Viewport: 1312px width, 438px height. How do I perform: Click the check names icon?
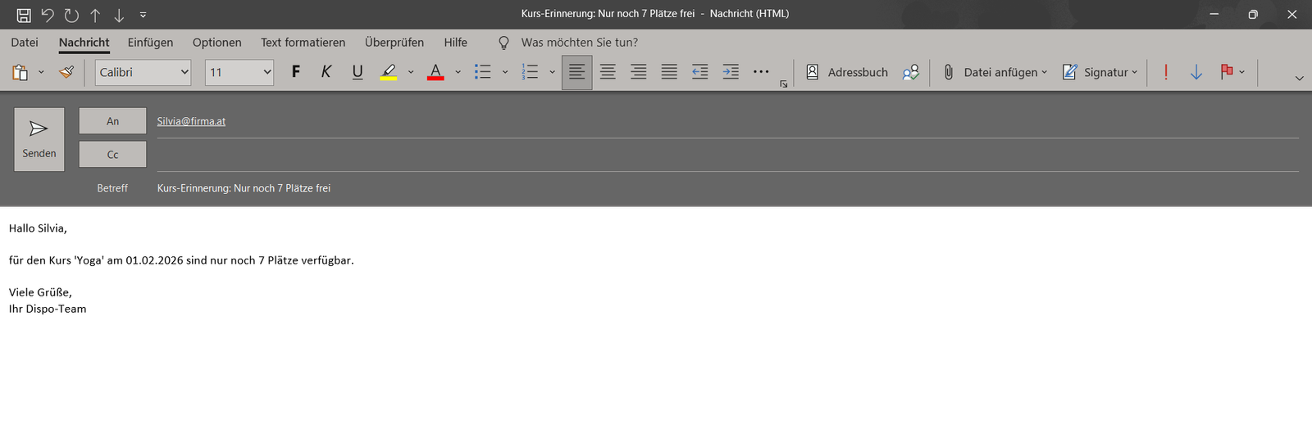pyautogui.click(x=910, y=72)
